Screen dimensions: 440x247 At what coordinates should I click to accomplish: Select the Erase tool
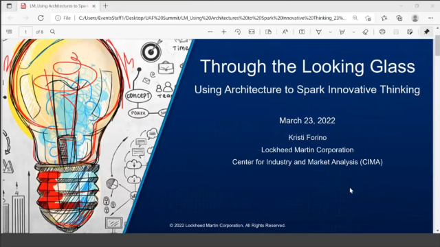tap(365, 32)
